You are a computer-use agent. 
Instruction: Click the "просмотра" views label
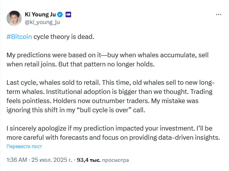[x=115, y=160]
